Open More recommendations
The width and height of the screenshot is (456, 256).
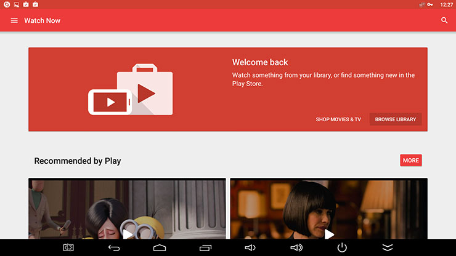click(410, 161)
